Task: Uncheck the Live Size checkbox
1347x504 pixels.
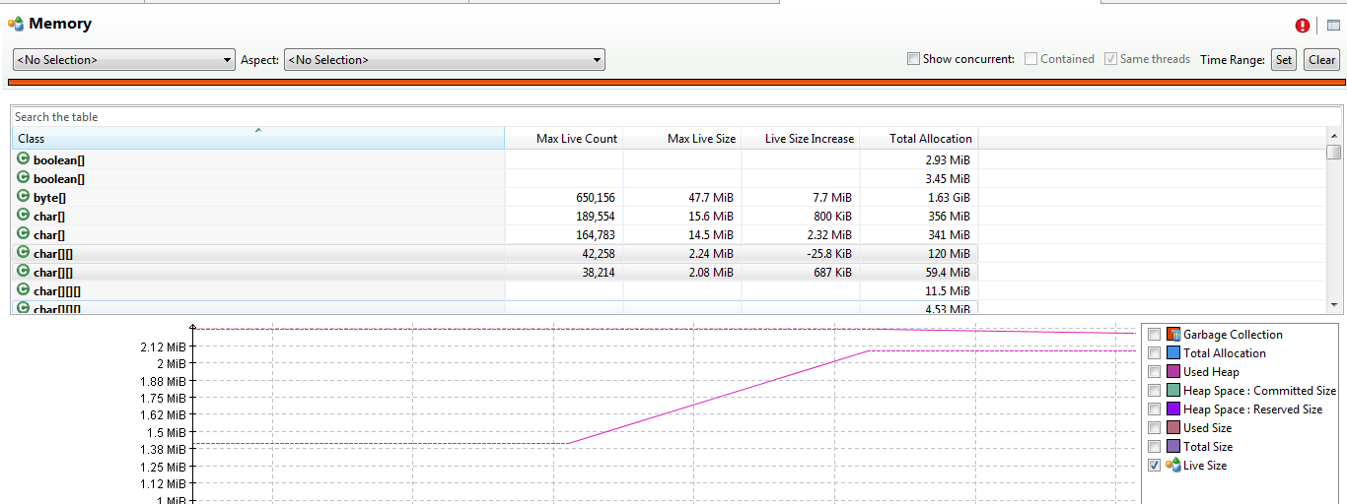Action: [x=1155, y=466]
